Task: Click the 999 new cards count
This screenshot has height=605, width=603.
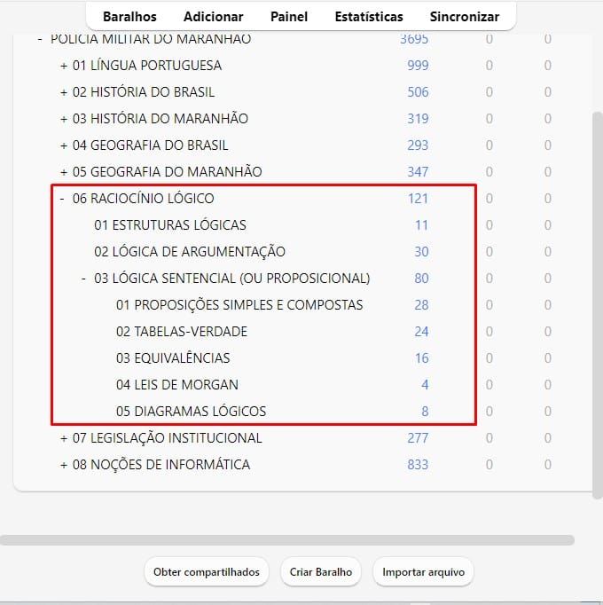Action: pyautogui.click(x=418, y=66)
